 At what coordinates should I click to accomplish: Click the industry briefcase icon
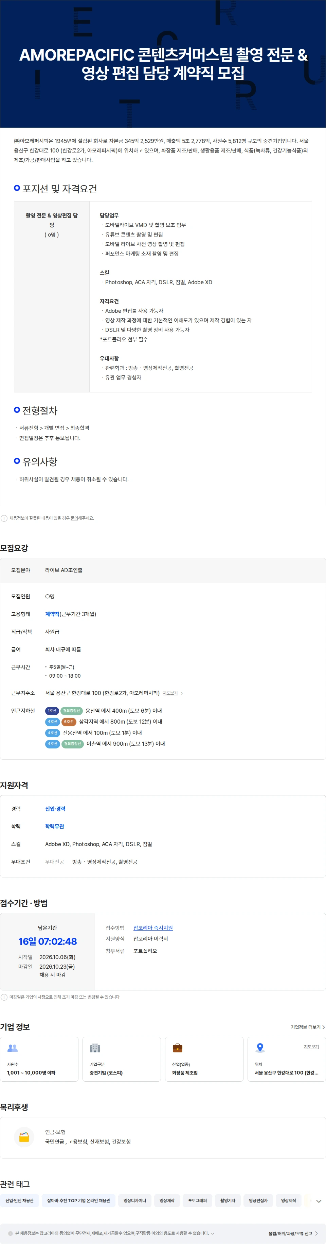pos(178,1048)
